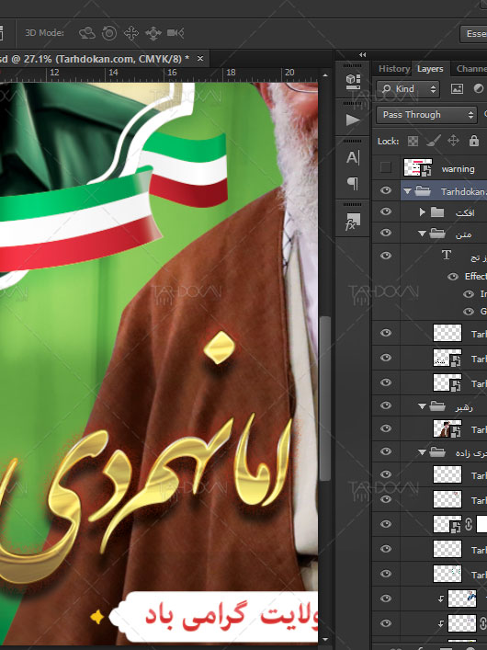Viewport: 487px width, 650px height.
Task: Hide the leader portrait layer eye
Action: point(385,428)
